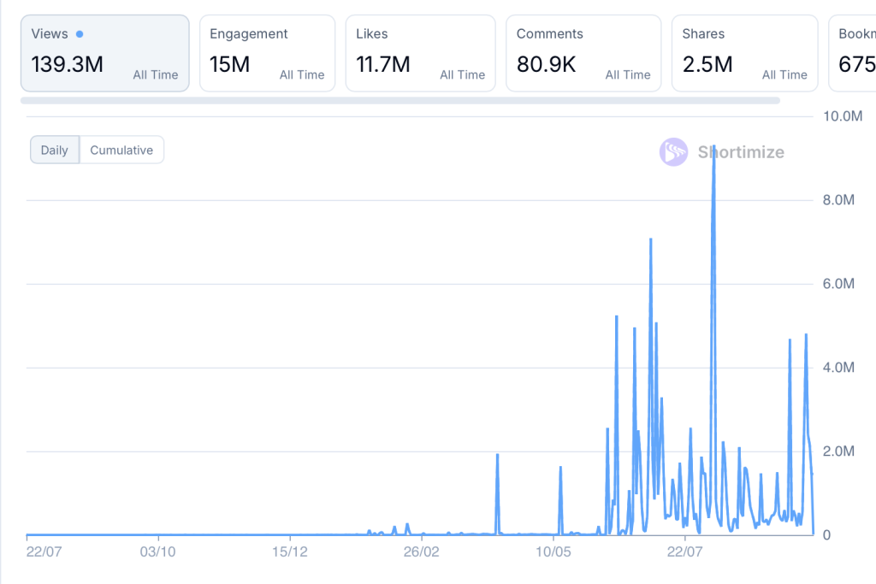Click the blue dot beside Views
876x584 pixels.
click(x=80, y=34)
